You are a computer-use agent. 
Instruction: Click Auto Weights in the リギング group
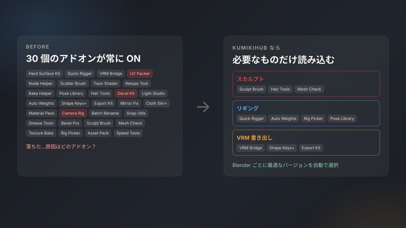pos(284,119)
